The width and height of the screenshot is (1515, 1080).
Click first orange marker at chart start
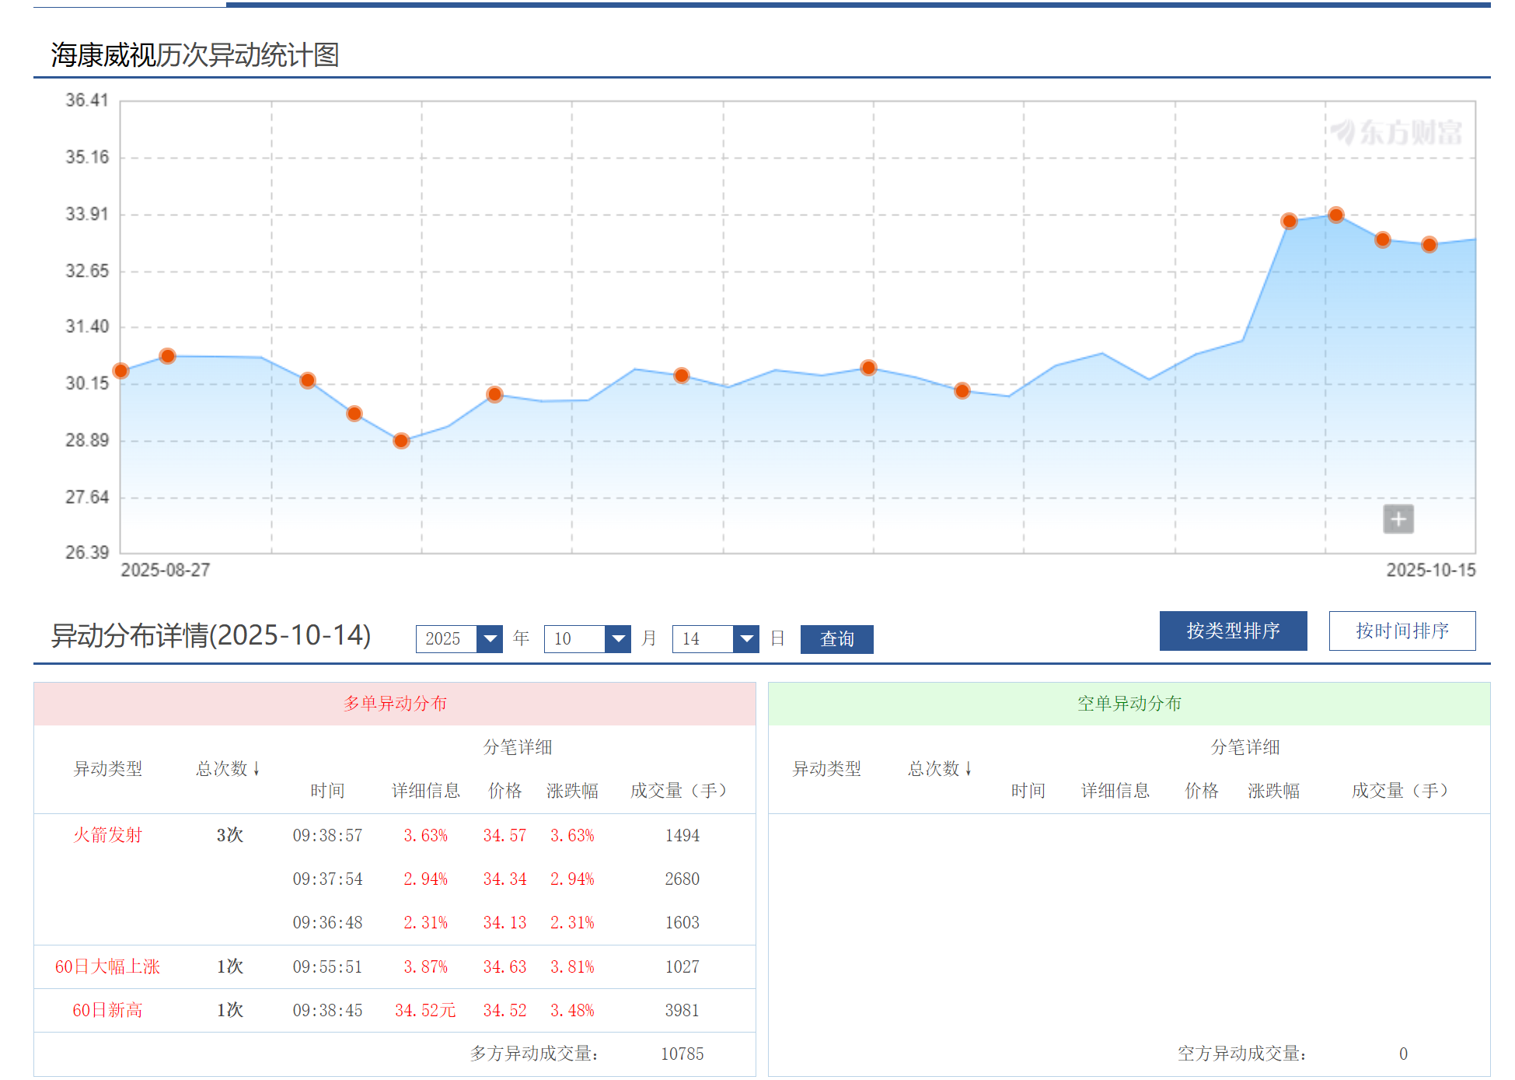tap(120, 371)
